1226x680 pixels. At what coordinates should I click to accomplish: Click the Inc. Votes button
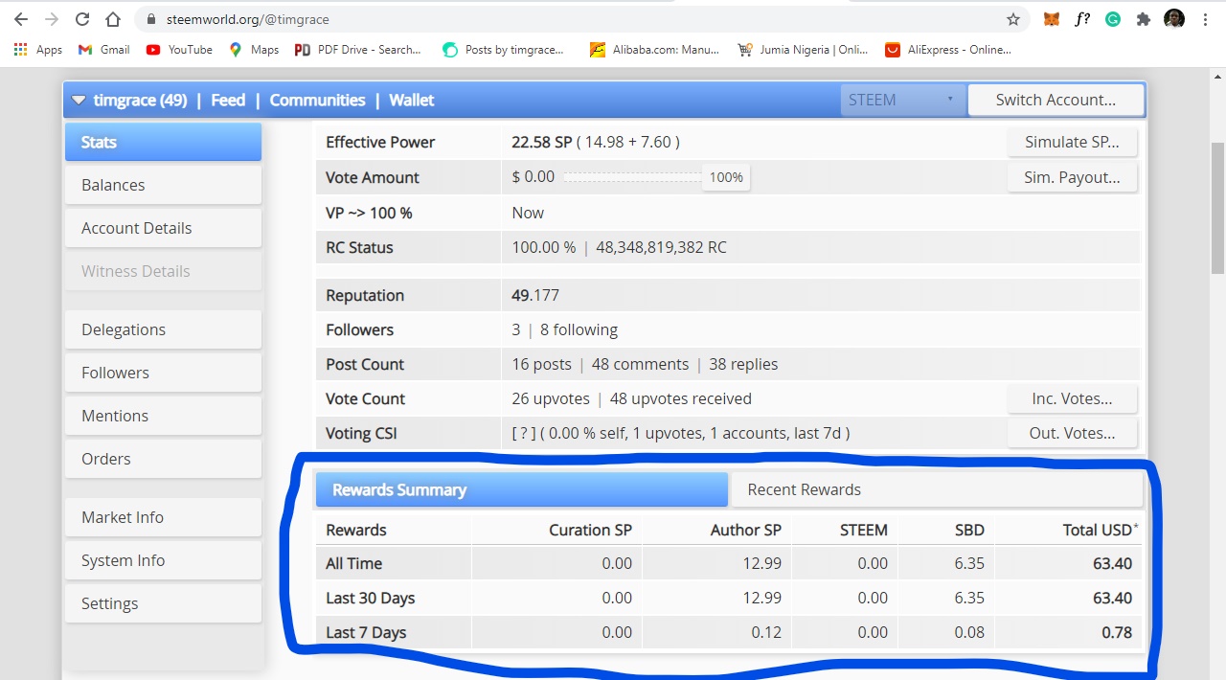click(1072, 398)
